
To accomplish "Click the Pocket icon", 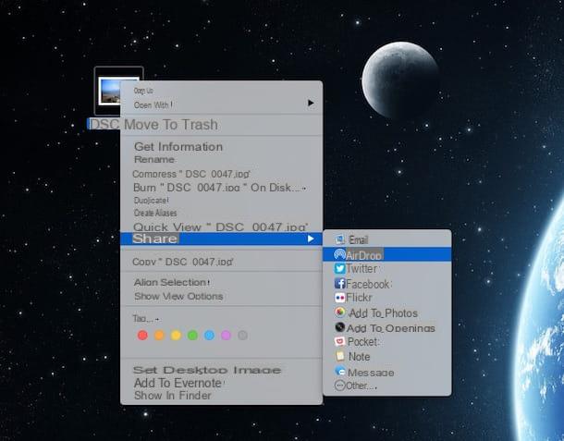I will (339, 341).
